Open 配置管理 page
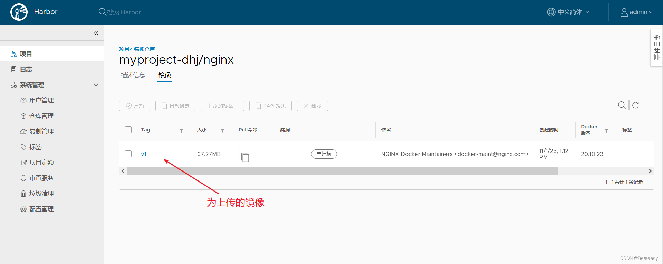This screenshot has height=264, width=663. click(41, 209)
